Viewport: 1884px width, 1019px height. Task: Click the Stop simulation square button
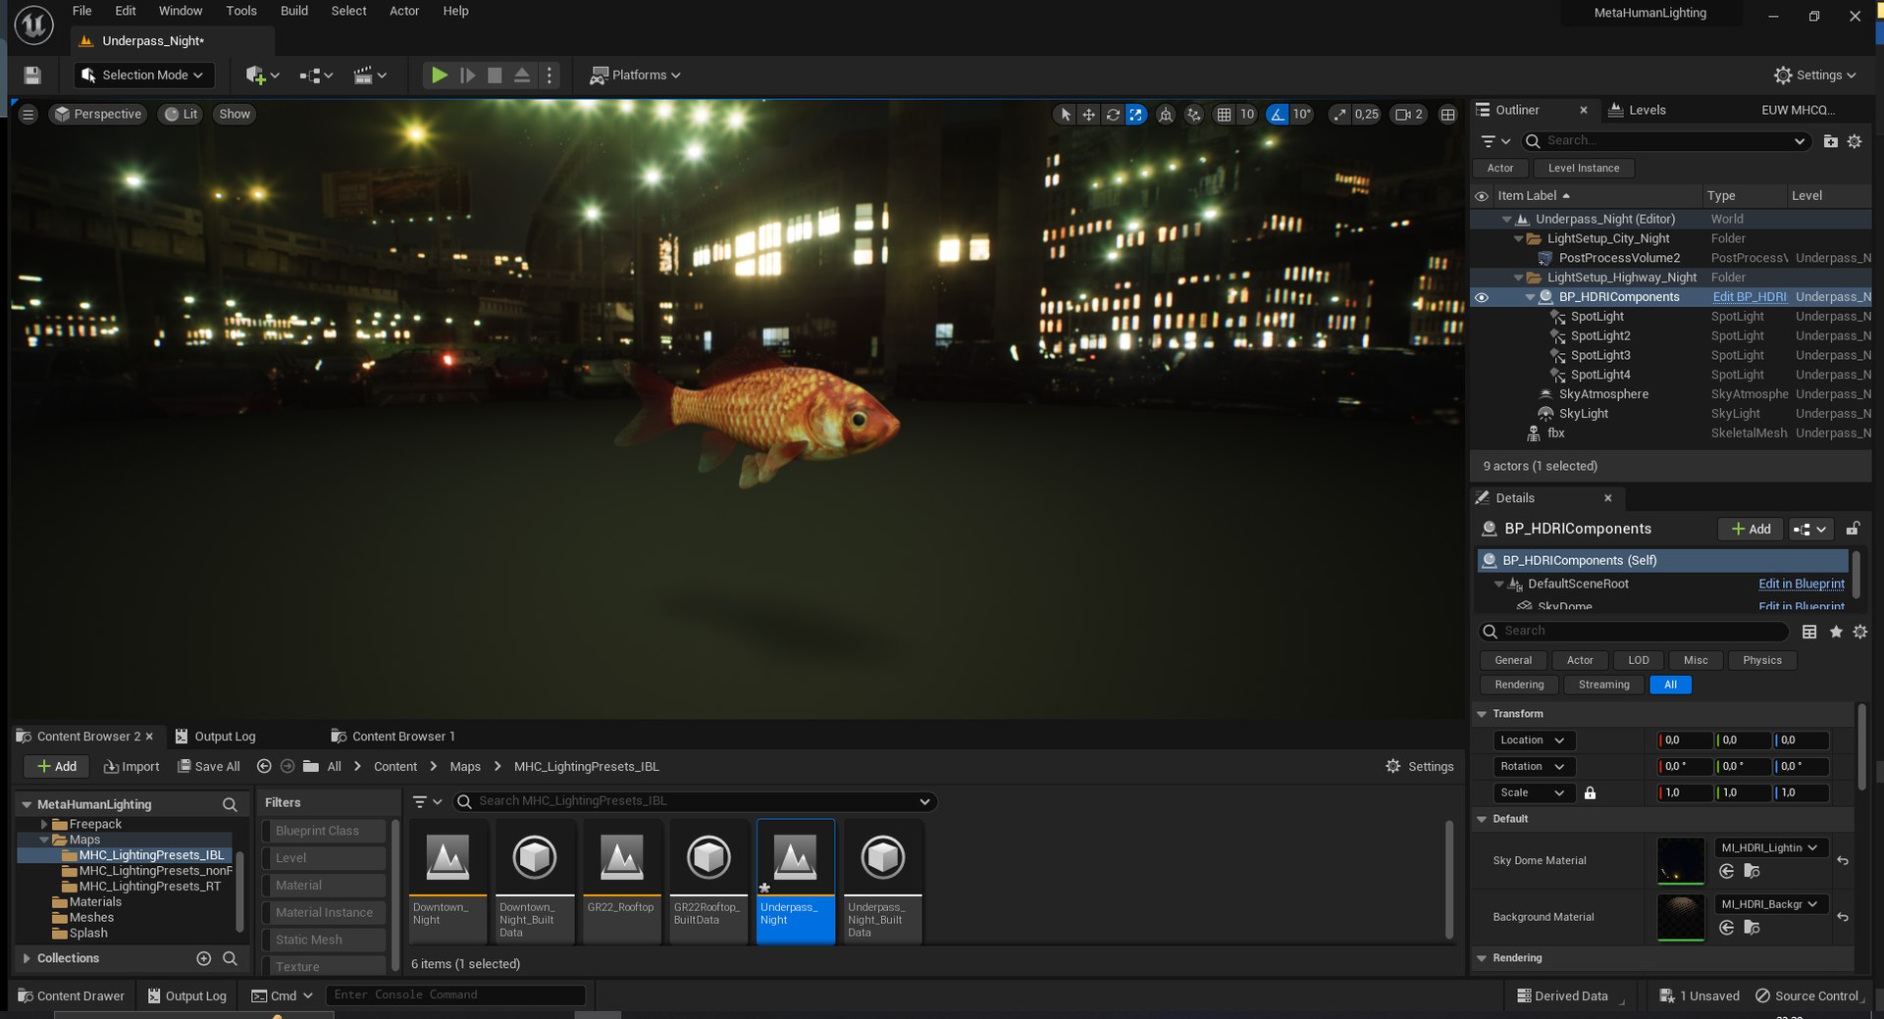[495, 75]
